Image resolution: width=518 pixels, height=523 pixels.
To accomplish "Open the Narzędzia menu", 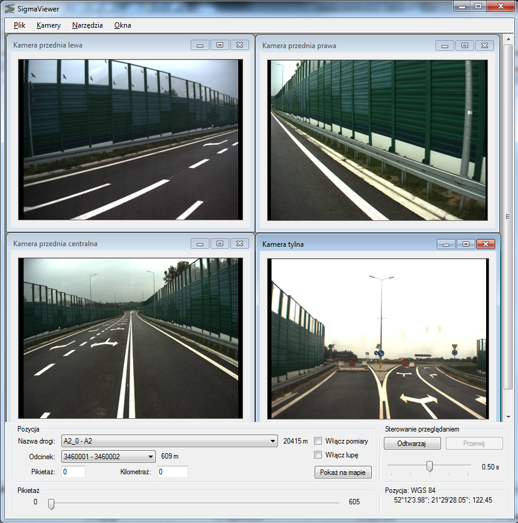I will click(x=87, y=25).
